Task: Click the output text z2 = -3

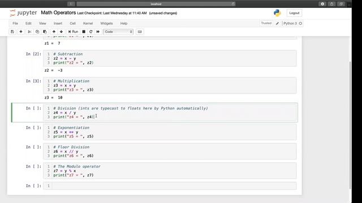Action: point(53,70)
